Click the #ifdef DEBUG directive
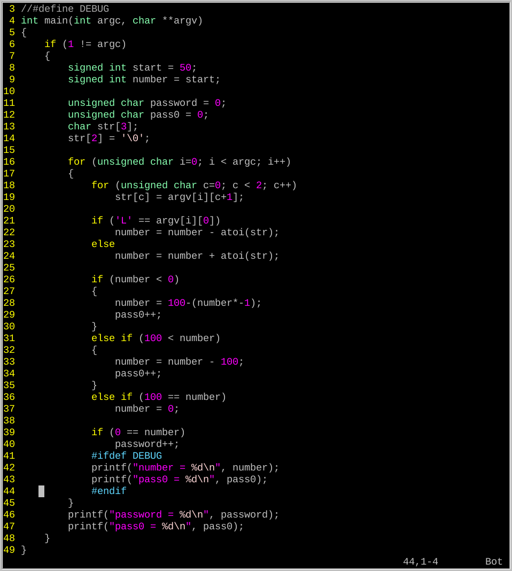The height and width of the screenshot is (571, 512). tap(126, 456)
